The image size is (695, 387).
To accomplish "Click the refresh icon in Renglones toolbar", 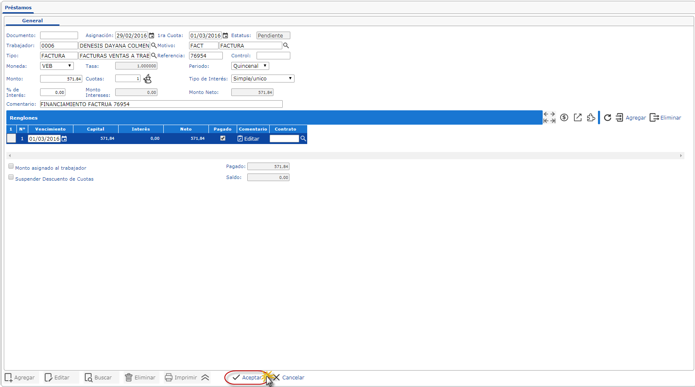I will (x=607, y=117).
